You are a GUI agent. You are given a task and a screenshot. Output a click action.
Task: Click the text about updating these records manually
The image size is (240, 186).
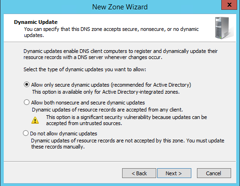128,144
